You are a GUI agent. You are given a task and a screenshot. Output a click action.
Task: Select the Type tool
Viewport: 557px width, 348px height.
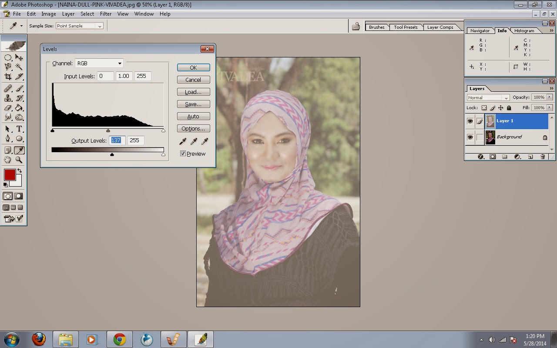click(19, 129)
